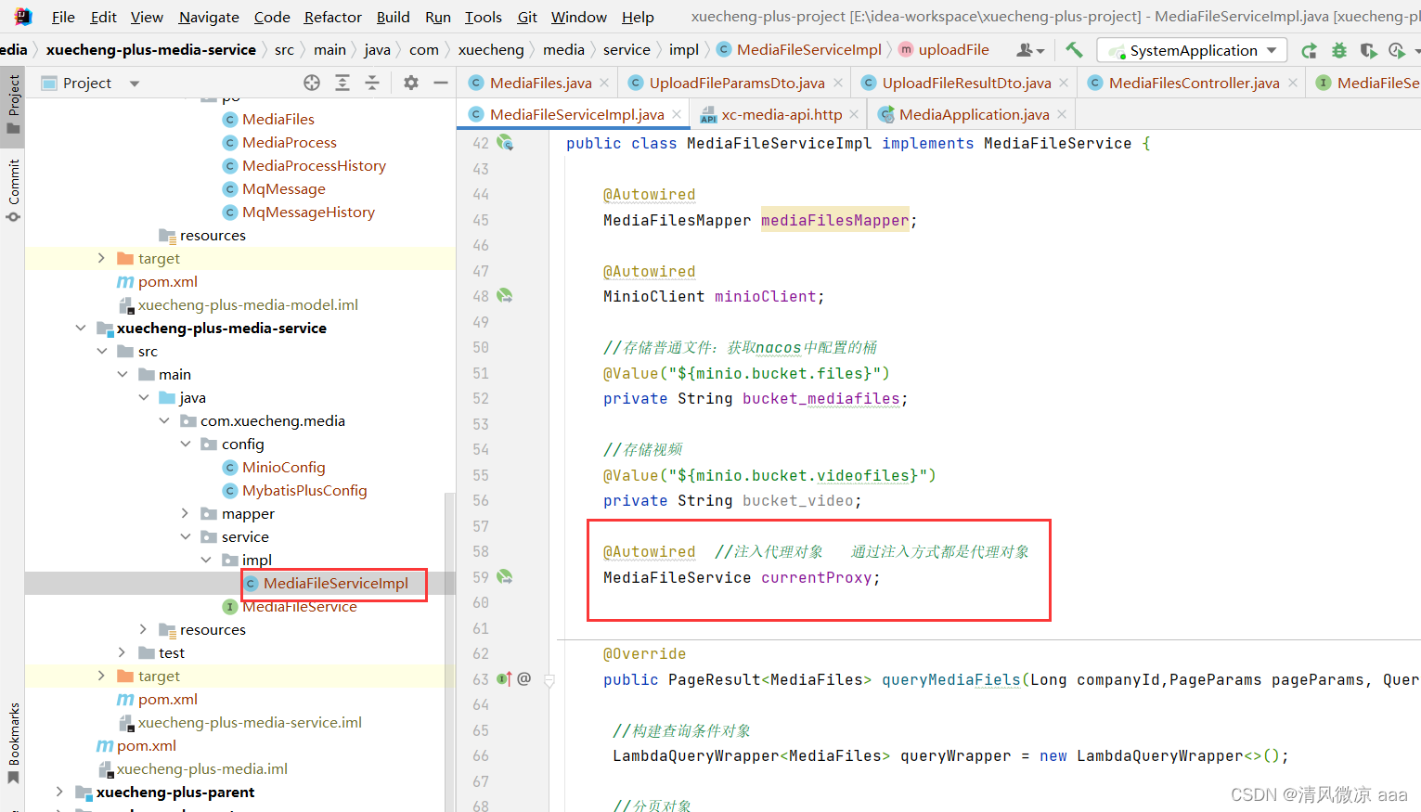Click the autowired gutter icon on line 48
Image resolution: width=1421 pixels, height=812 pixels.
tap(505, 295)
